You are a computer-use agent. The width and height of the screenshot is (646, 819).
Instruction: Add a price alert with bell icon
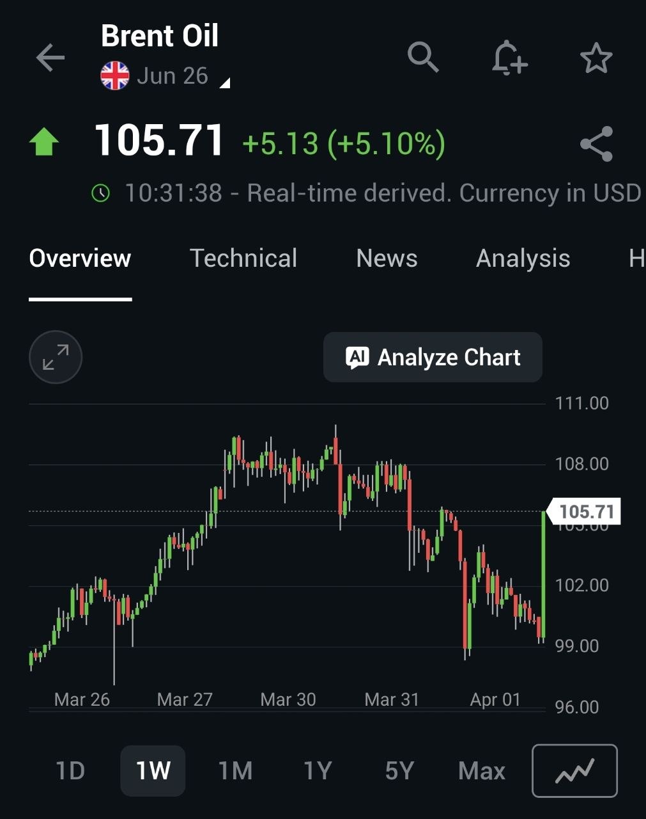coord(509,58)
